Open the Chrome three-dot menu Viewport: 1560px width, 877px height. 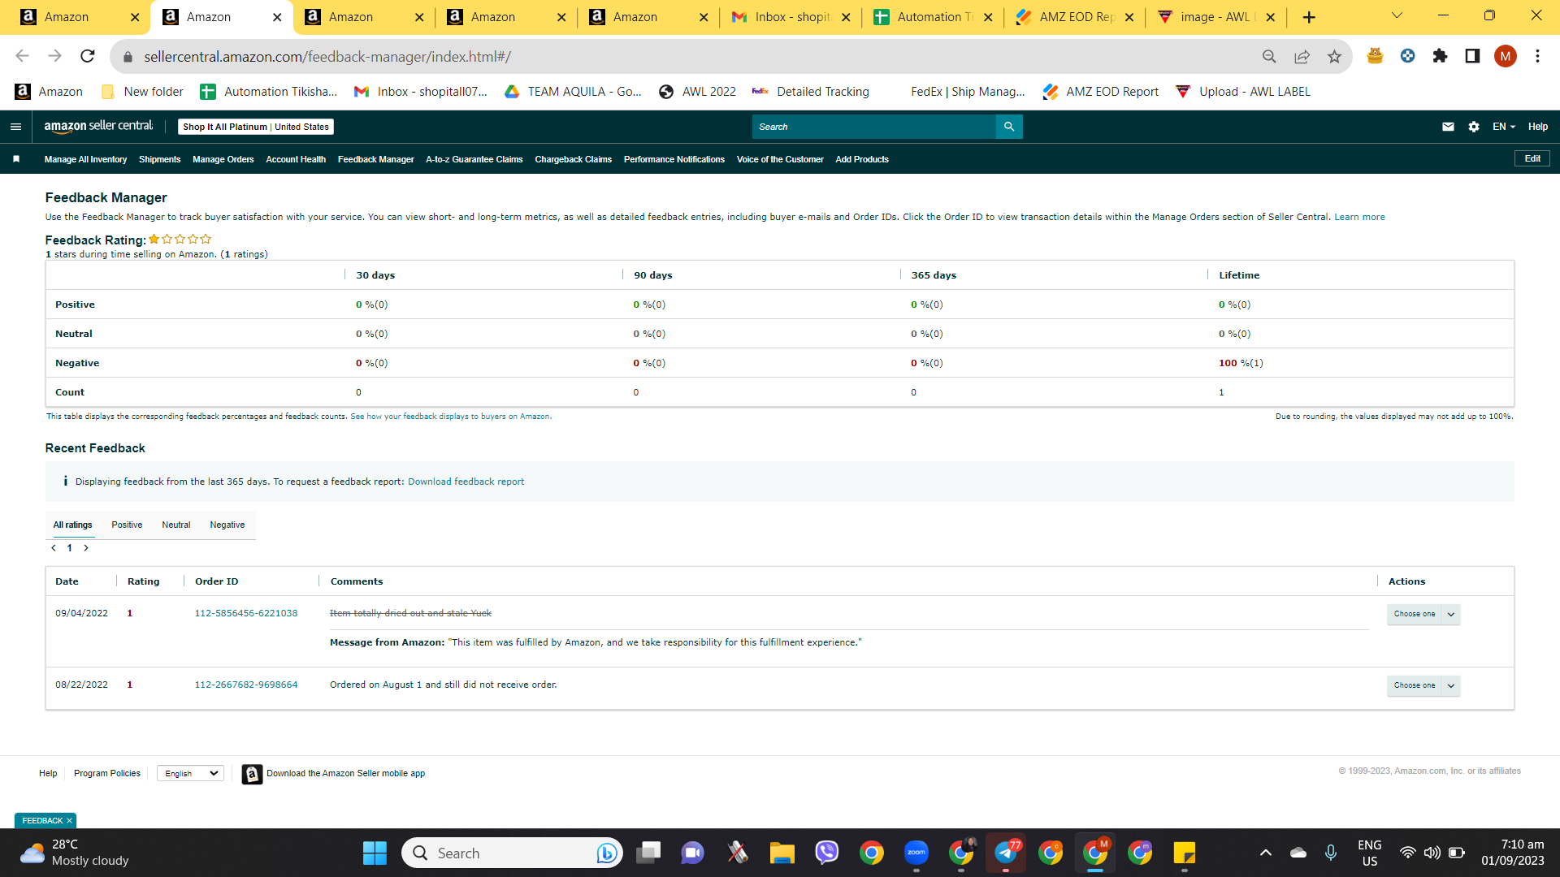pyautogui.click(x=1537, y=56)
